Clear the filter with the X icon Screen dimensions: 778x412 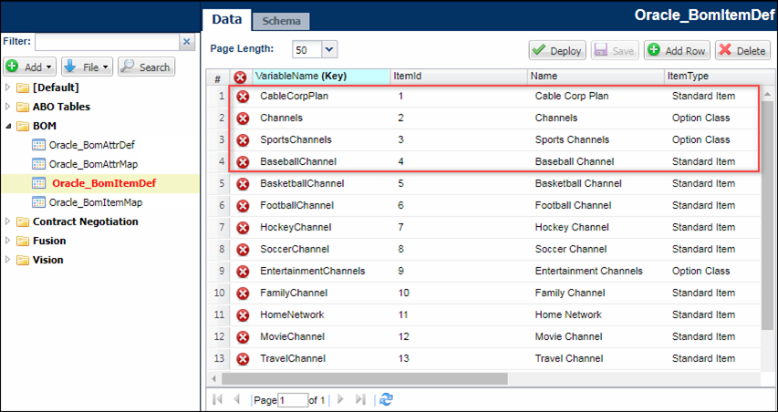pyautogui.click(x=187, y=42)
